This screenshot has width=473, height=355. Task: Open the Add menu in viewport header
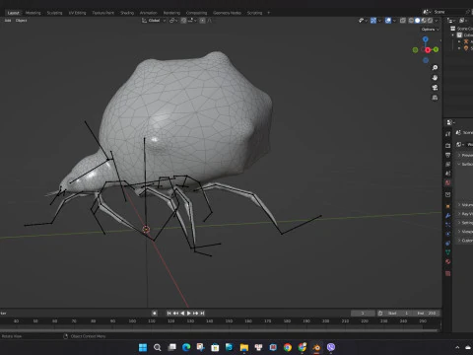8,21
